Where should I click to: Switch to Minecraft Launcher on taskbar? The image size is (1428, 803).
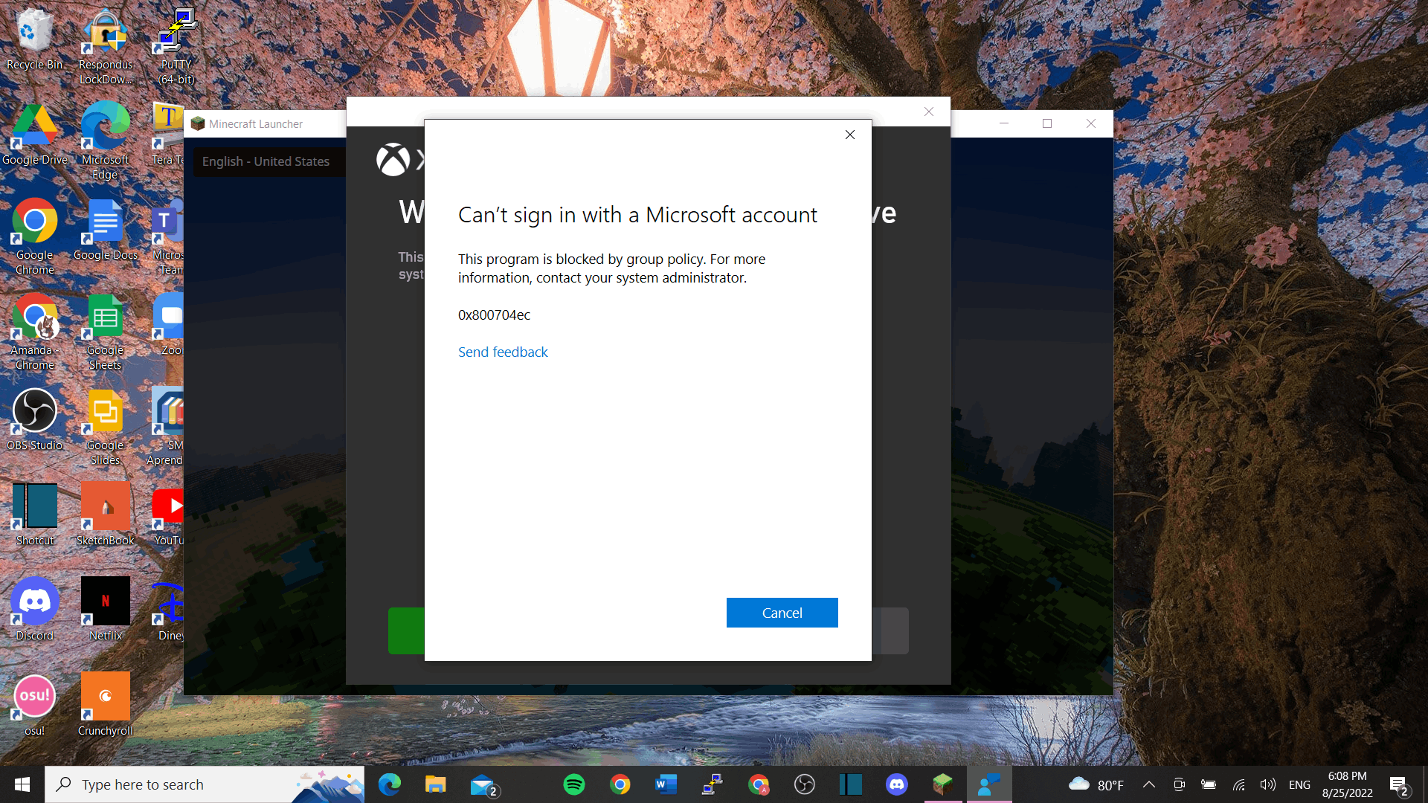(943, 784)
